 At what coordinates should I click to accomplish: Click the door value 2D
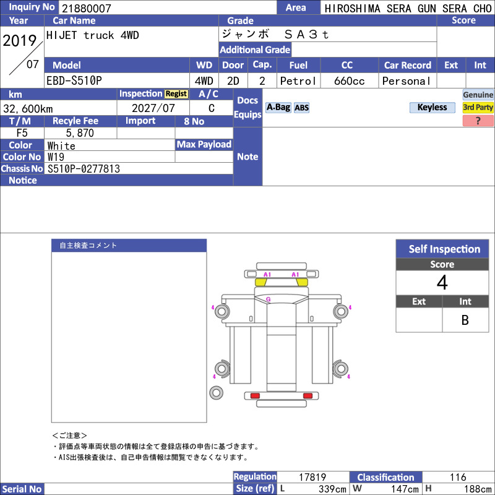tap(233, 81)
